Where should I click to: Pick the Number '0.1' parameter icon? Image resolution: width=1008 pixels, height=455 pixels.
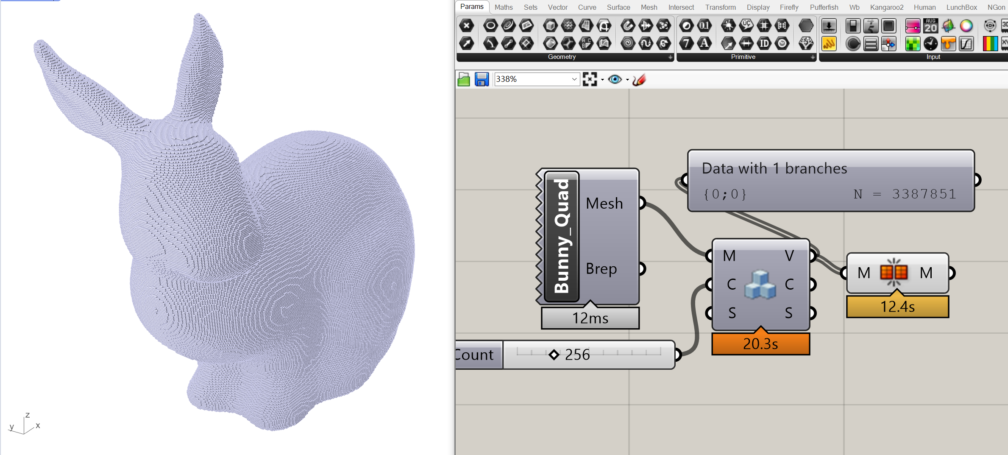pos(704,26)
